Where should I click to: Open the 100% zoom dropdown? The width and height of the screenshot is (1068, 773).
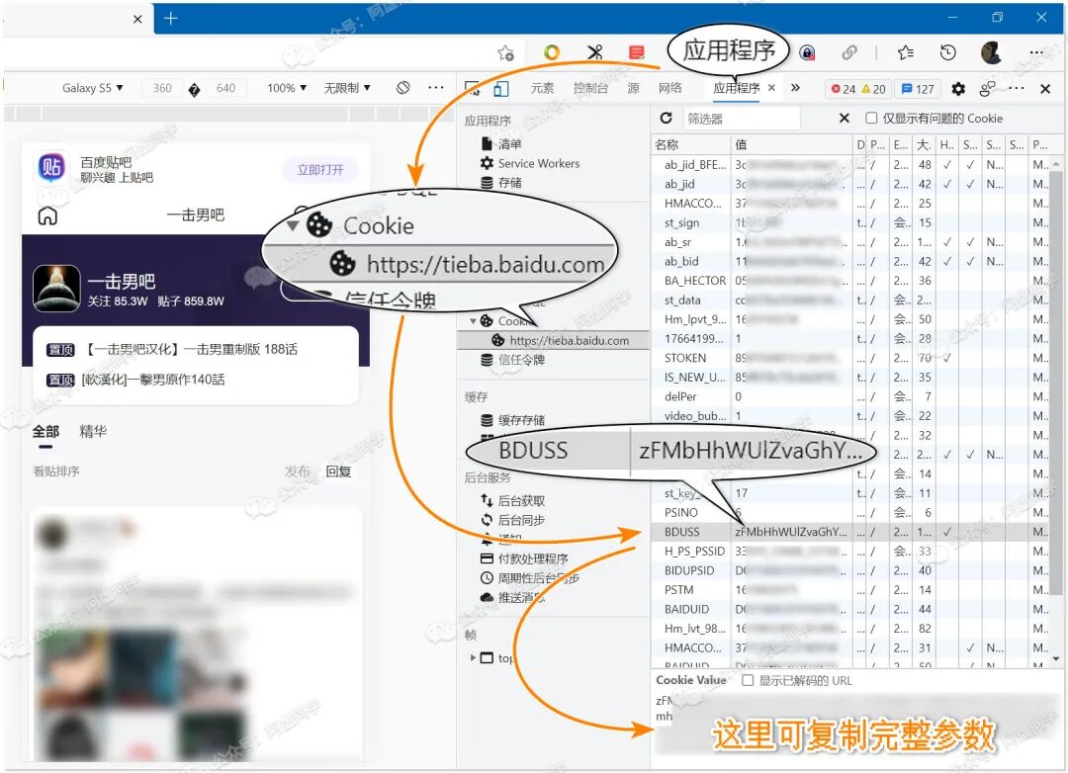(287, 88)
